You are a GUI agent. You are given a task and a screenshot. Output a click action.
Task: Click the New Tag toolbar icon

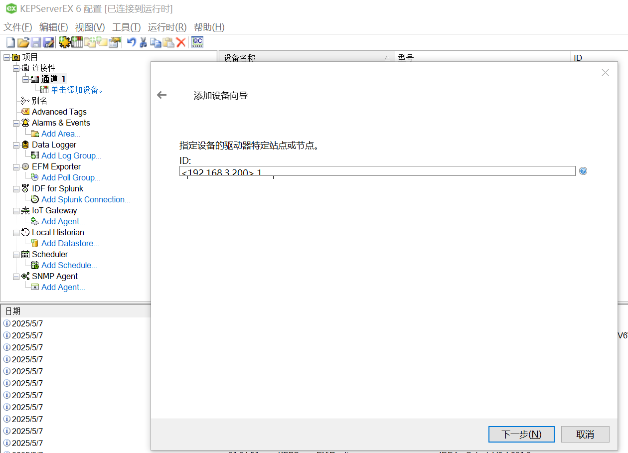point(102,42)
